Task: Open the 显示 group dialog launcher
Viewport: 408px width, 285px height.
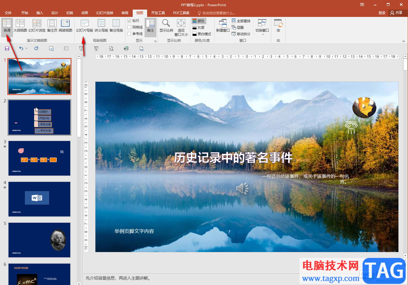Action: tap(155, 41)
